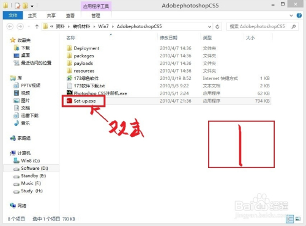Open the 图片 library
306x226 pixels.
tap(26, 101)
